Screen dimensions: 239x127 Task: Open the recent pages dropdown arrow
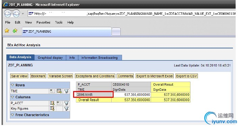coord(23,14)
